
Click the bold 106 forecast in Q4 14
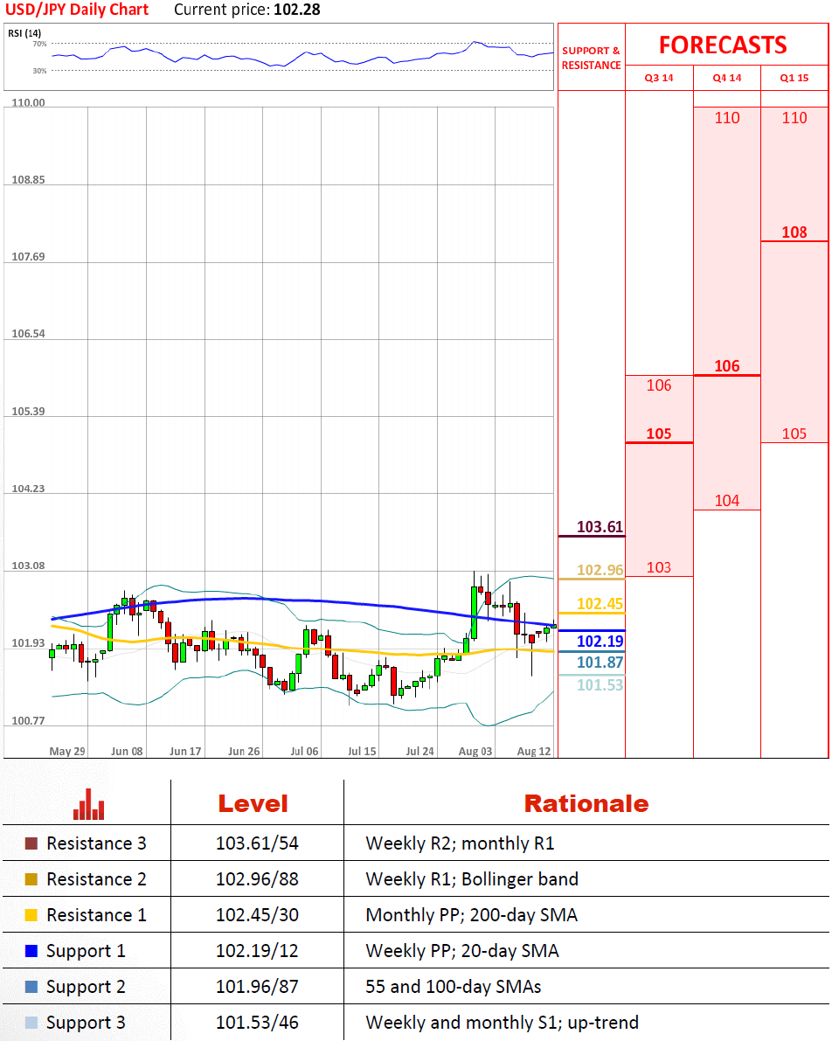[x=727, y=366]
